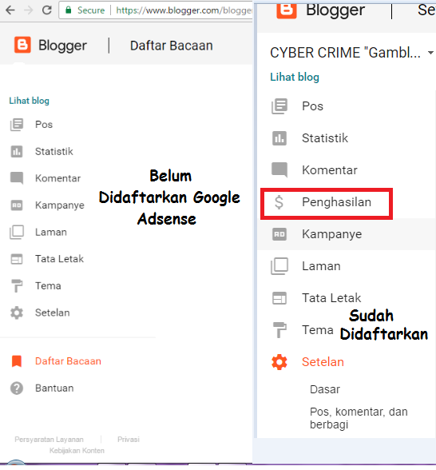The image size is (436, 470).
Task: Click the Komentar bubble icon in left sidebar
Action: [x=17, y=178]
